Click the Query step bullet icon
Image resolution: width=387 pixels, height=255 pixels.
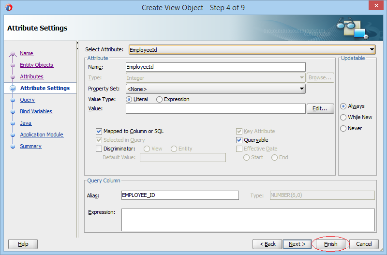click(13, 100)
